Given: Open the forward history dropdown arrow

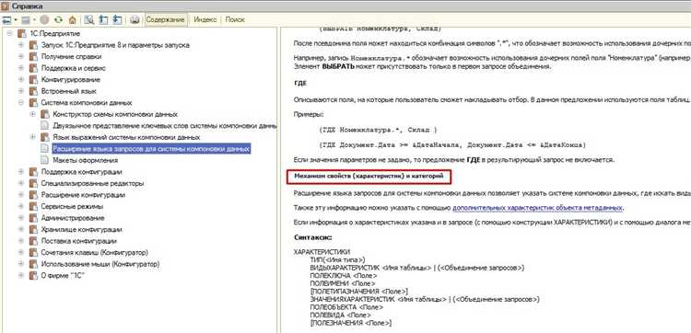Looking at the screenshot, I should [x=34, y=20].
